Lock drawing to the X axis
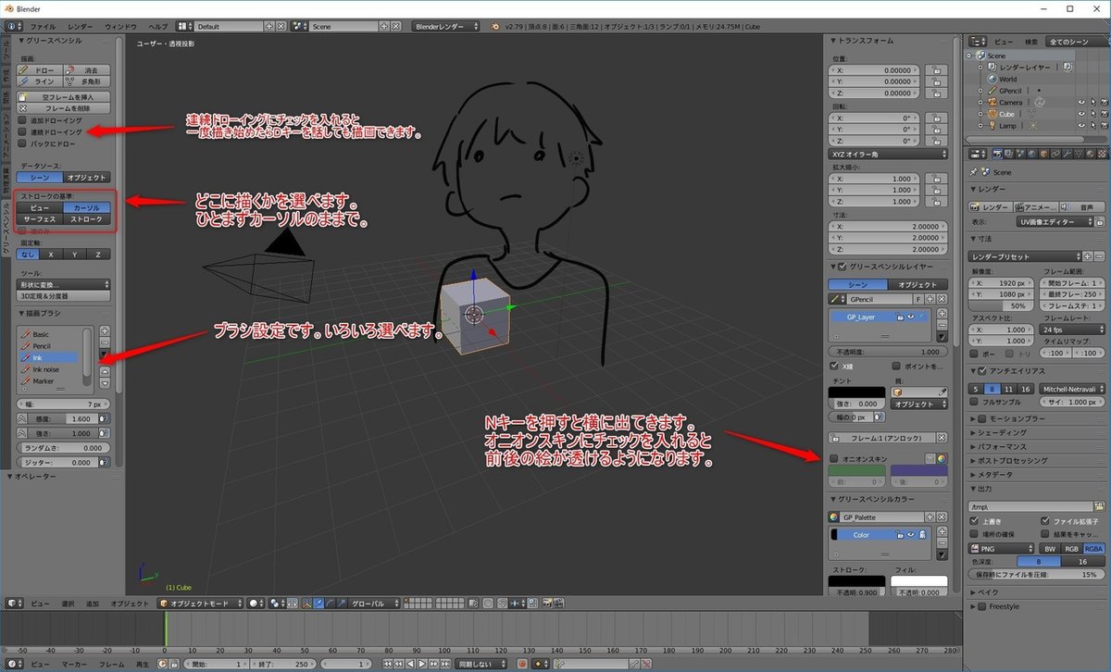The height and width of the screenshot is (672, 1111). [x=53, y=254]
